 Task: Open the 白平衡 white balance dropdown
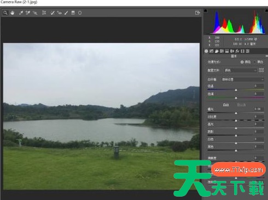pyautogui.click(x=243, y=80)
